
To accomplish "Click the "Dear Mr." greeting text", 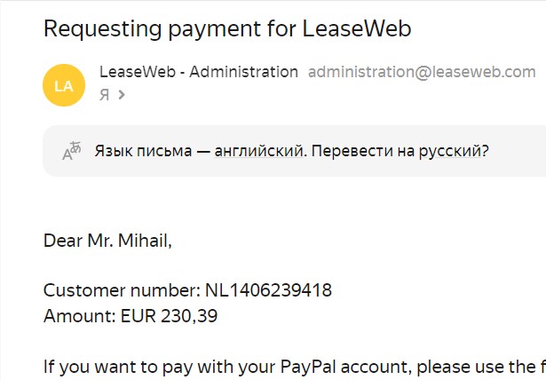I will pyautogui.click(x=75, y=240).
